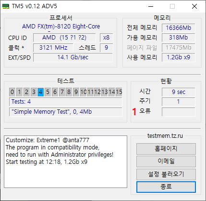Click the 주기 cycle label
Image resolution: width=206 pixels, height=201 pixels.
(145, 101)
